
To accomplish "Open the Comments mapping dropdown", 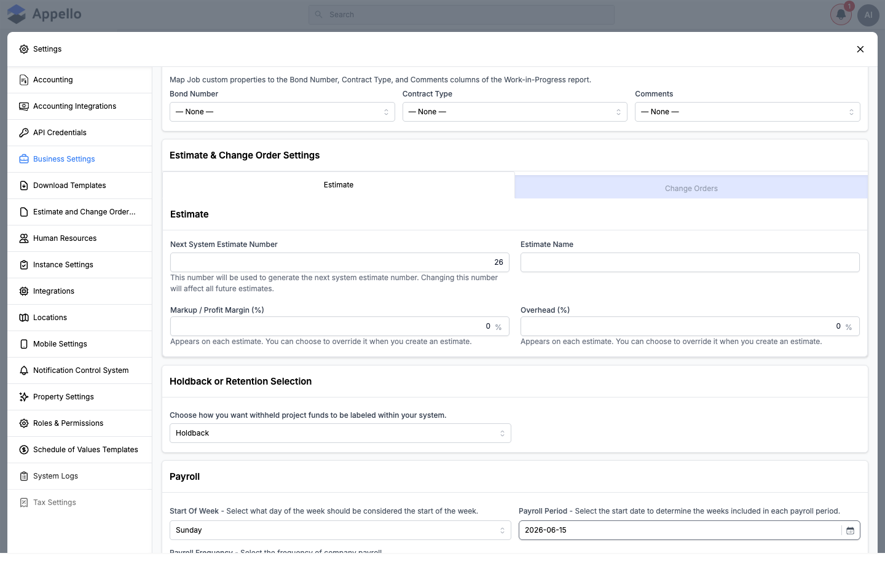I will click(x=747, y=112).
